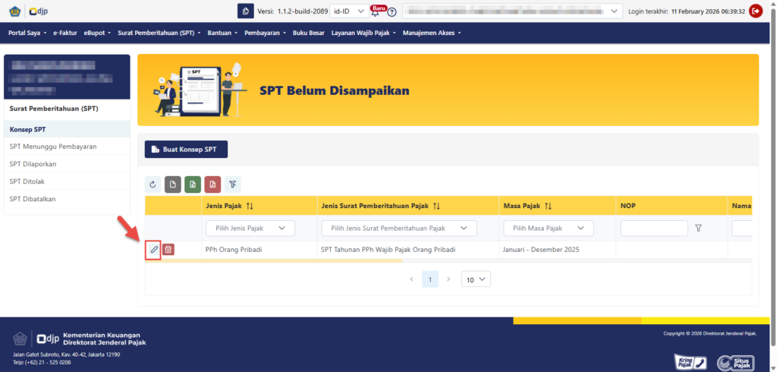Image resolution: width=777 pixels, height=372 pixels.
Task: Clear table filters with the funnel icon
Action: pos(232,184)
